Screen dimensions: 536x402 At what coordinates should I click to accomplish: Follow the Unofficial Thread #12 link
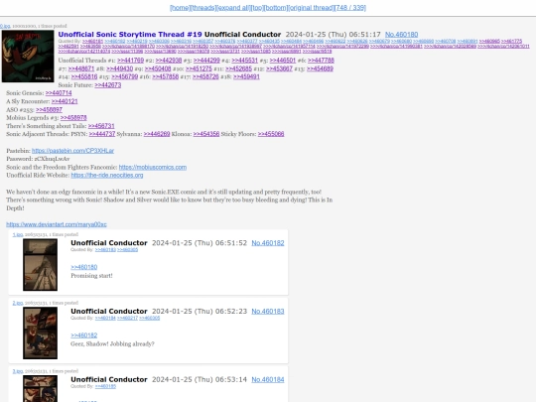coord(279,68)
